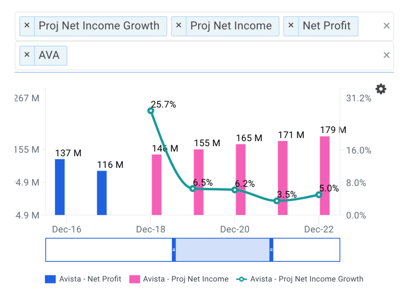Toggle Avista - Net Profit legend series

click(83, 279)
